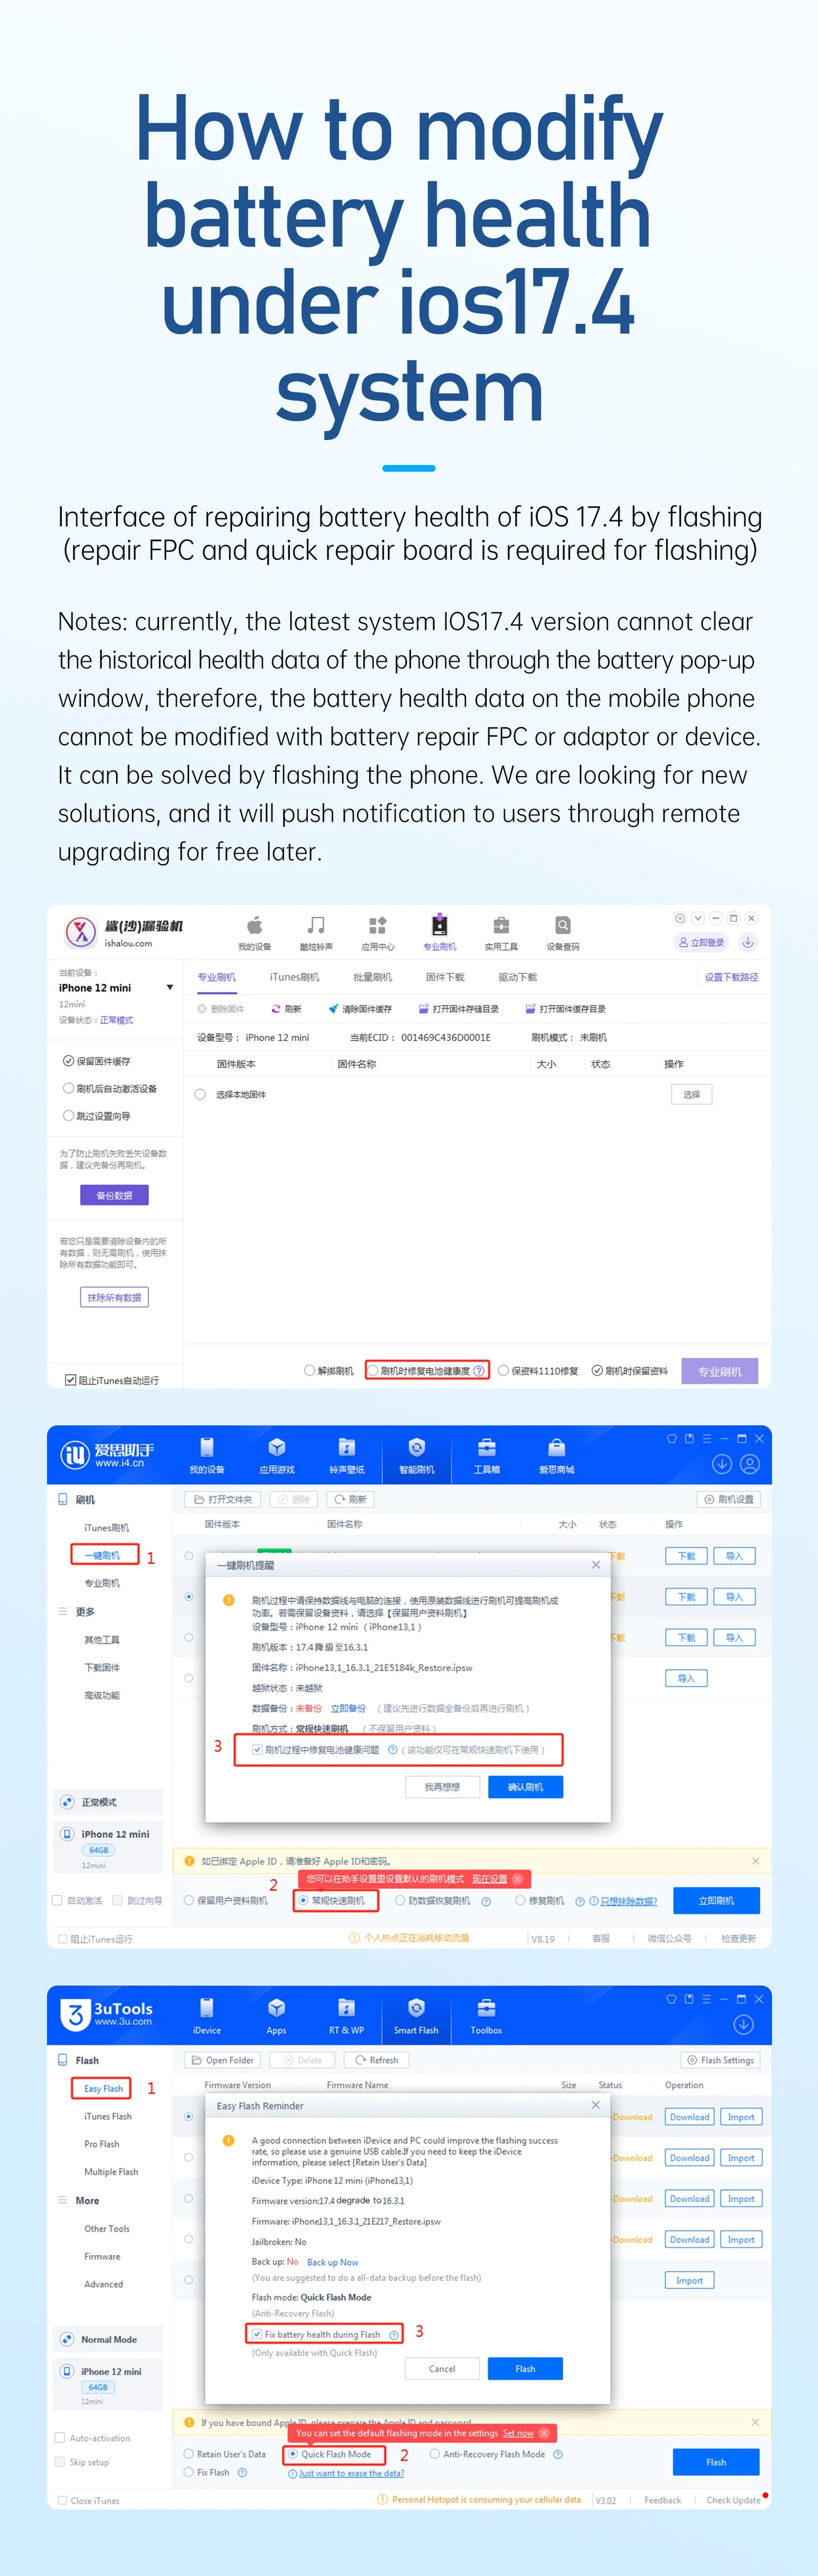
Task: Select Smart Flash icon in 3uTools
Action: tap(417, 2007)
